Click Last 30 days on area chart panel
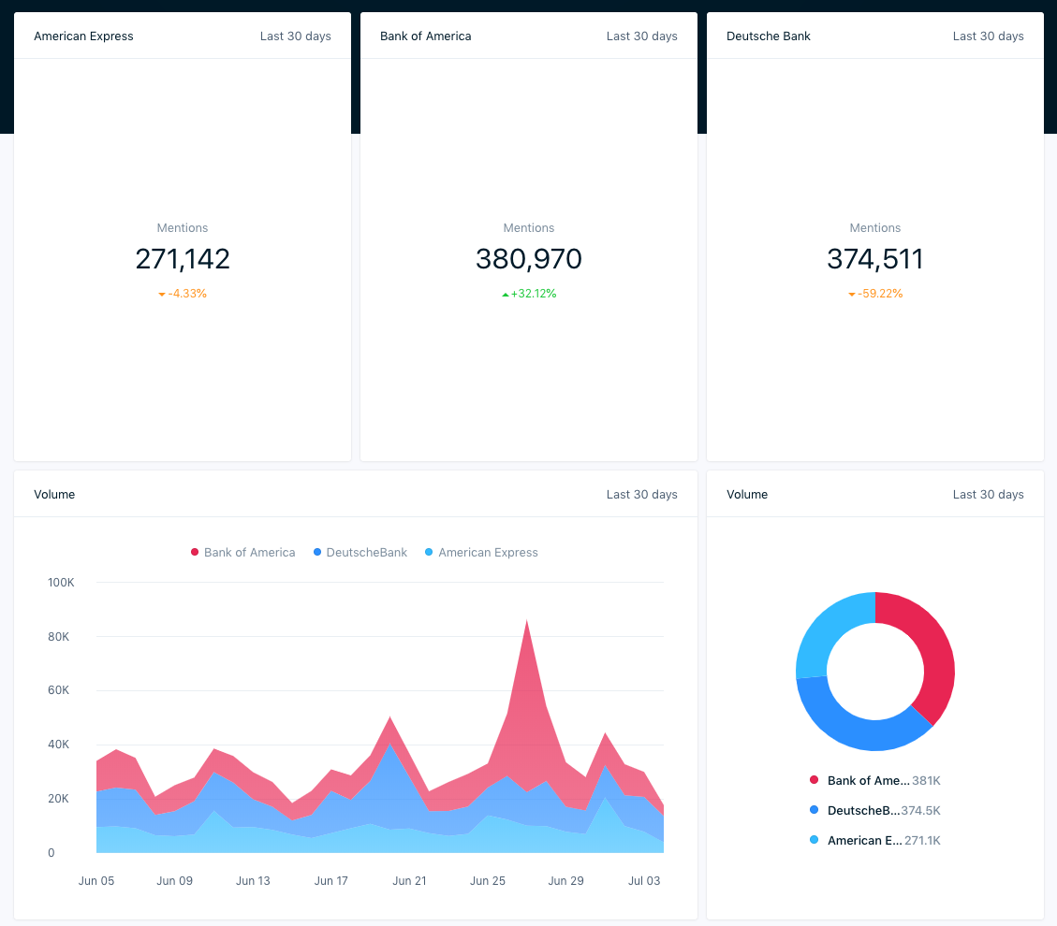The width and height of the screenshot is (1057, 926). 641,494
